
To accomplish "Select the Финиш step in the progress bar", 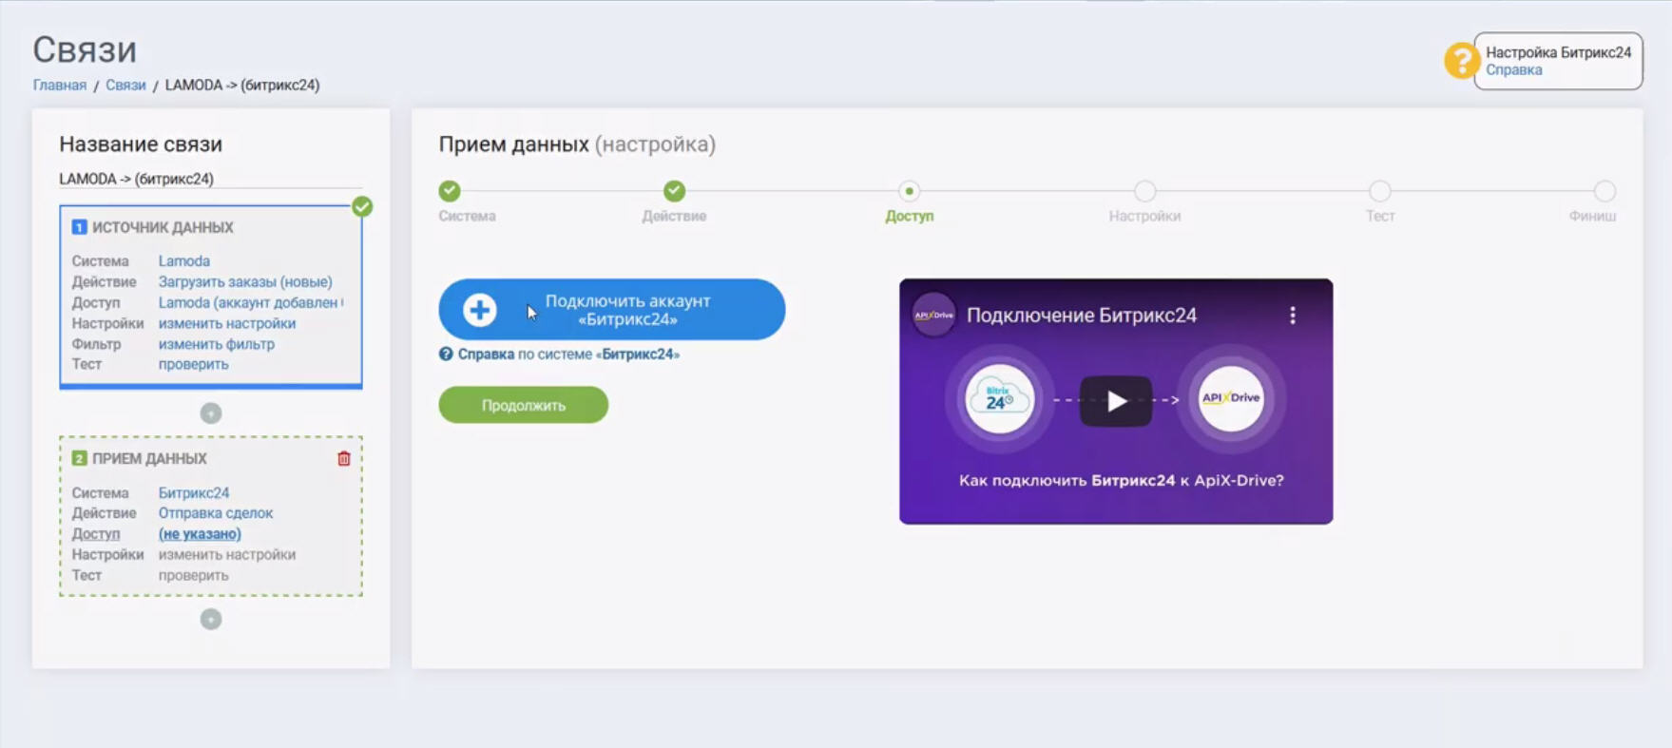I will (x=1605, y=191).
